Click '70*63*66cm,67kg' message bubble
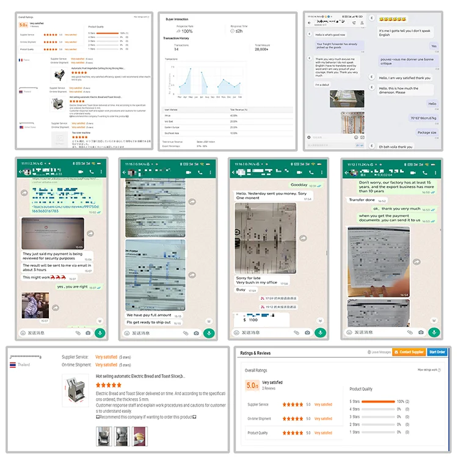 tap(423, 118)
